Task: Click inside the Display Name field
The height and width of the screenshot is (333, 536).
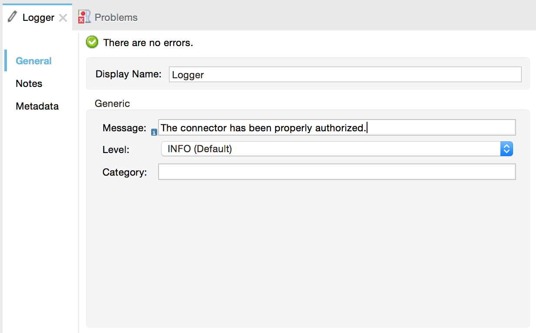Action: click(x=304, y=74)
